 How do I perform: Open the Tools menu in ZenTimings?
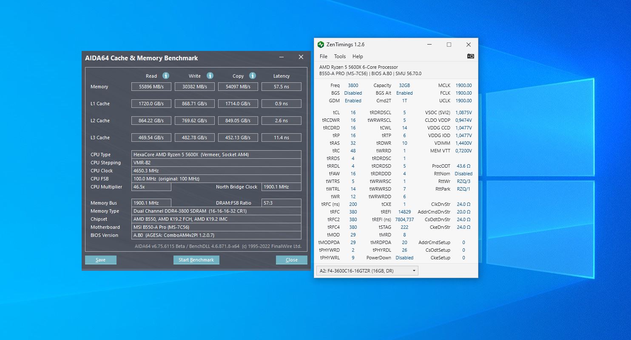(340, 56)
